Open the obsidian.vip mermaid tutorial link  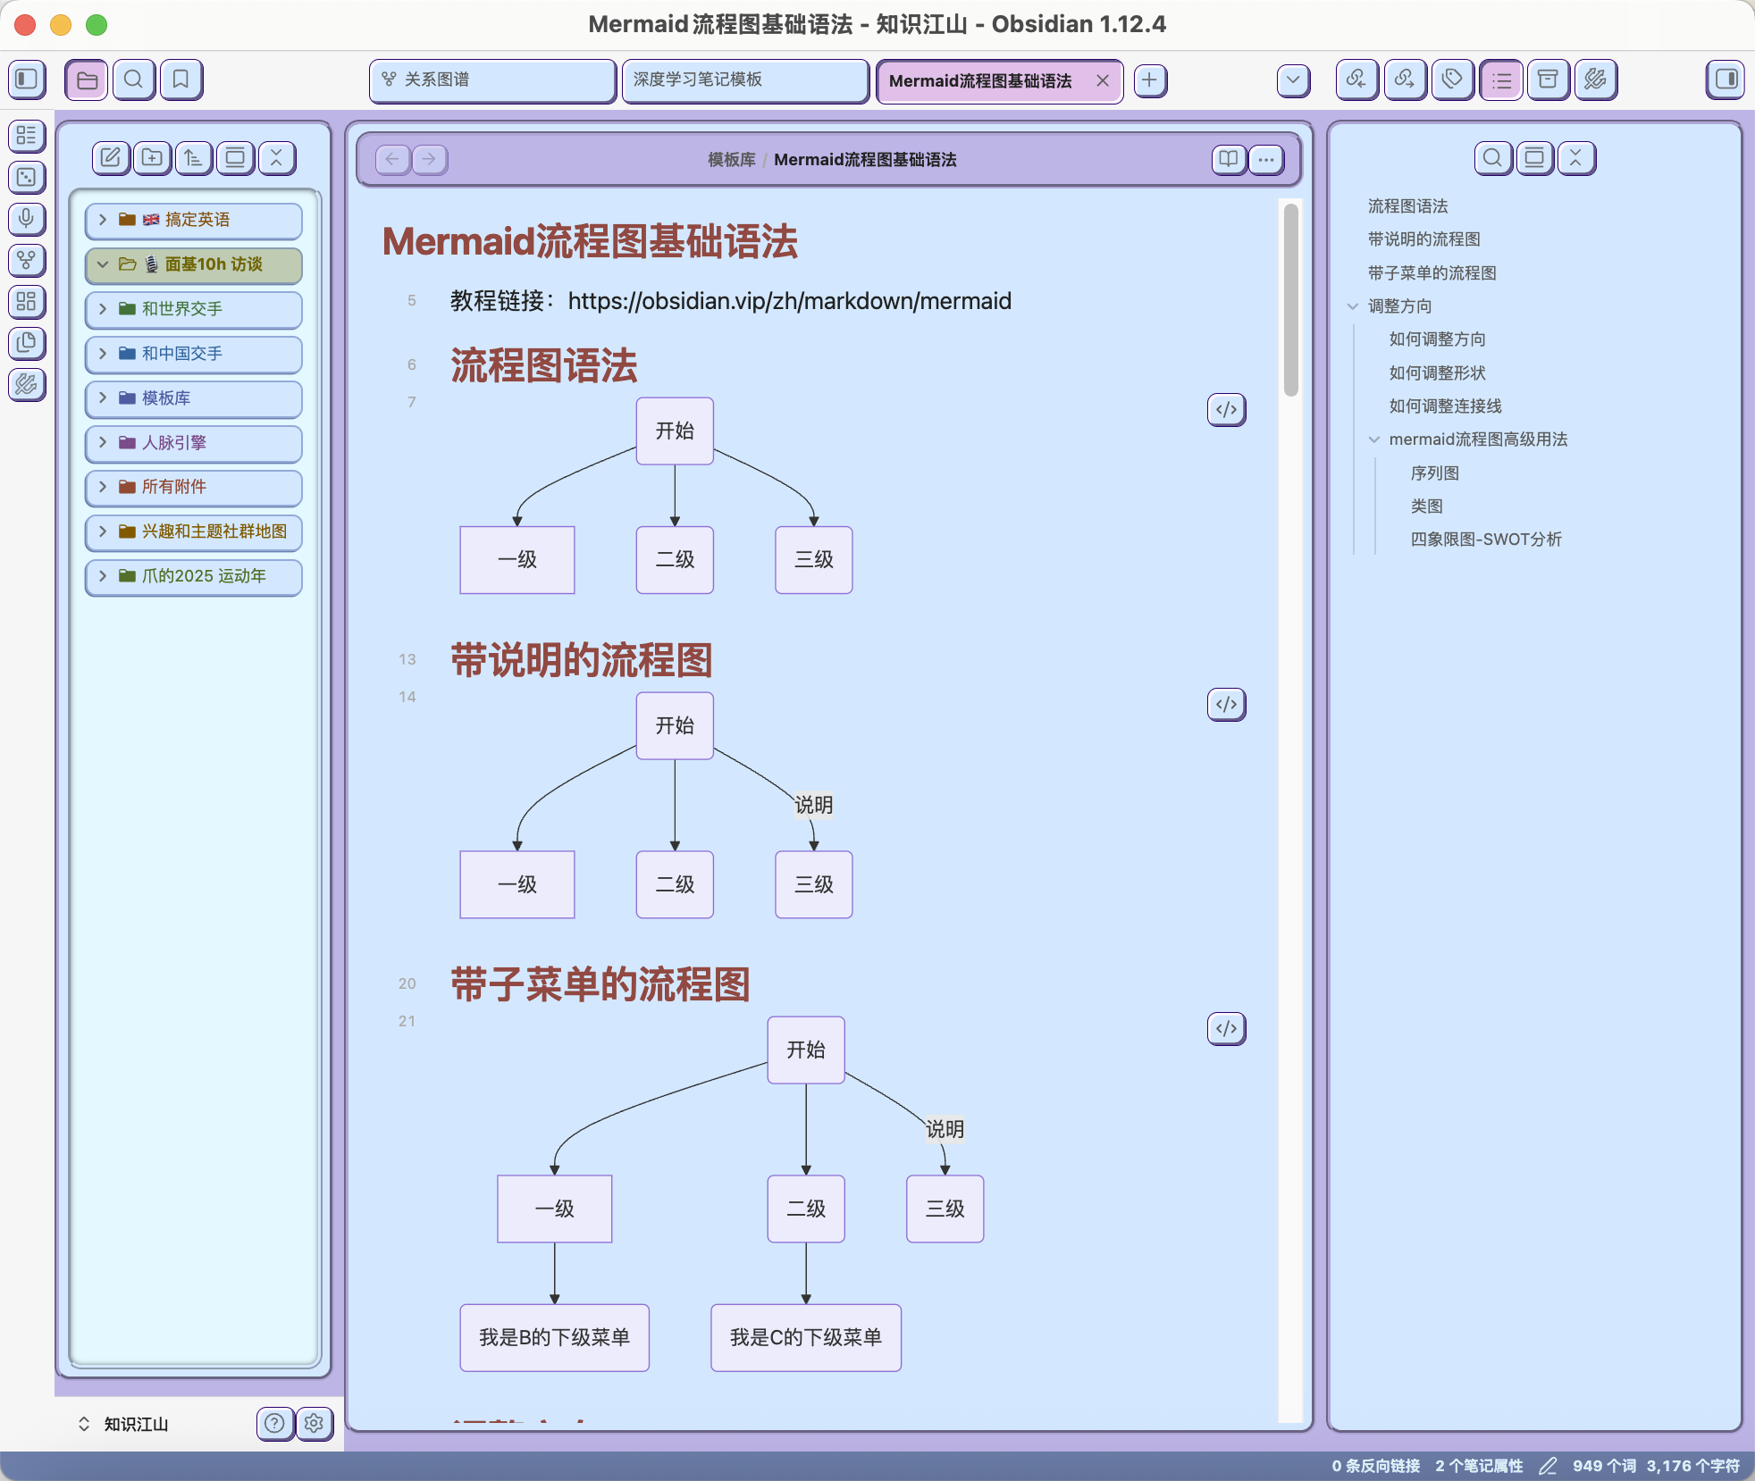[x=789, y=301]
